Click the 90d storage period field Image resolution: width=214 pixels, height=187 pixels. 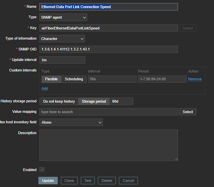pyautogui.click(x=122, y=101)
